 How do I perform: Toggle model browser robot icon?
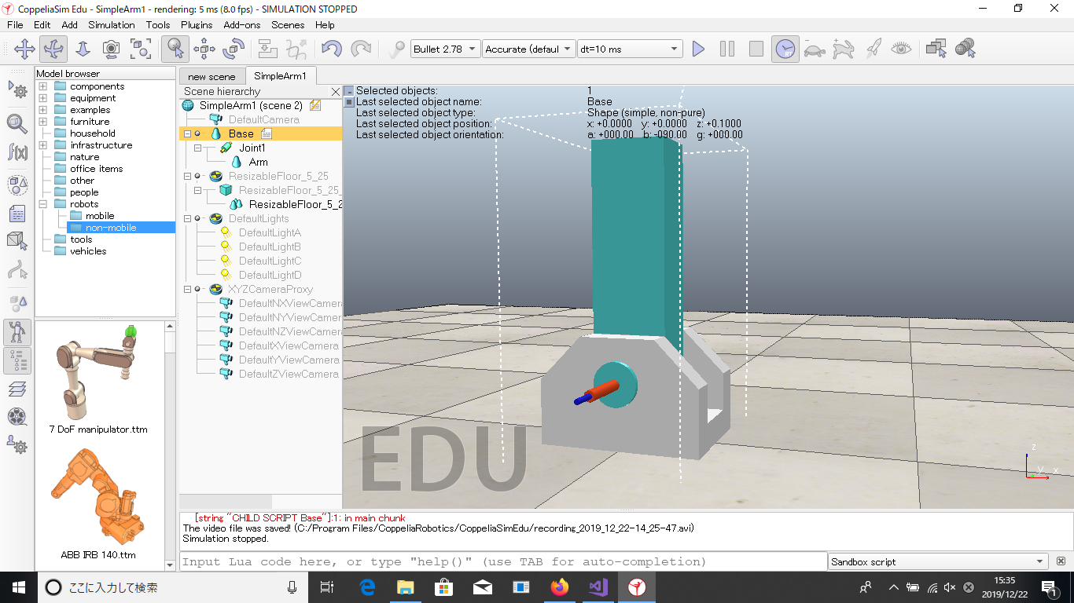[17, 332]
